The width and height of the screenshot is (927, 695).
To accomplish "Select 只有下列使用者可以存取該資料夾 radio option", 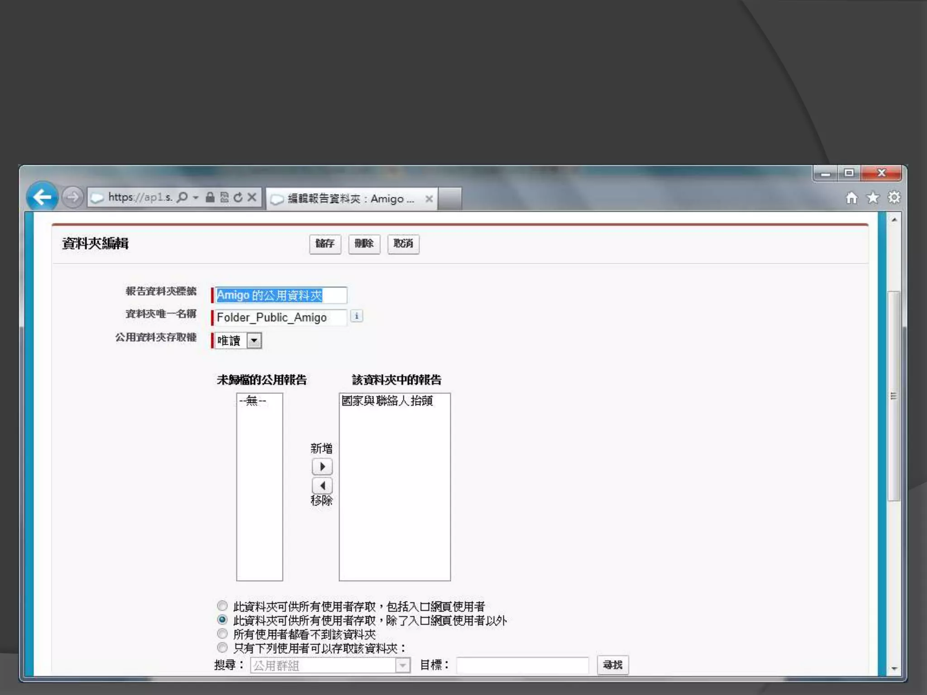I will (x=222, y=647).
